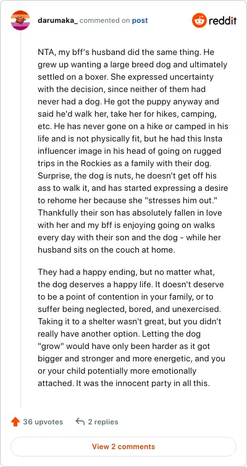Click the "36 upvotes" count
247x467 pixels.
[43, 422]
